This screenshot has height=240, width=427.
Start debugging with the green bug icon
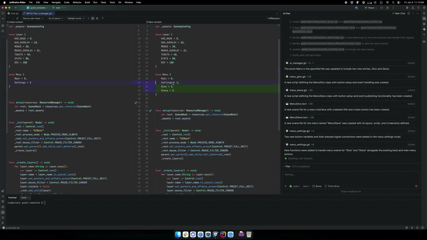tap(387, 7)
